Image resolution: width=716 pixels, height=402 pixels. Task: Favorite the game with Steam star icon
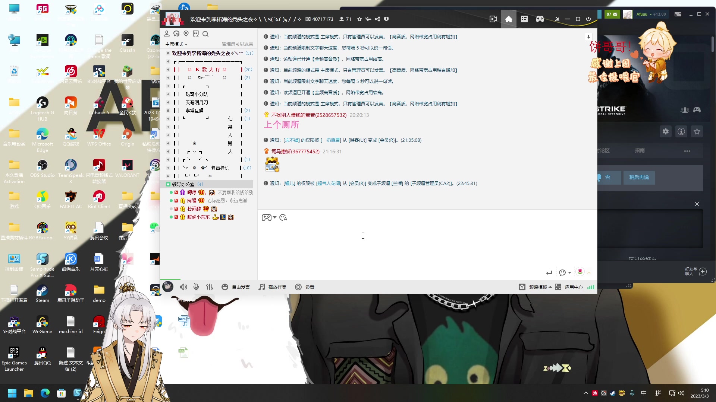(x=697, y=131)
